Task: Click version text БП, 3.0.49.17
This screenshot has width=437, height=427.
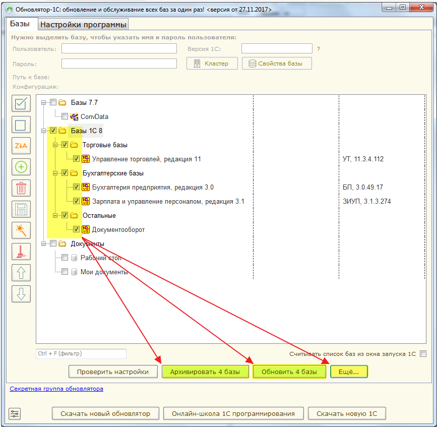Action: 362,188
